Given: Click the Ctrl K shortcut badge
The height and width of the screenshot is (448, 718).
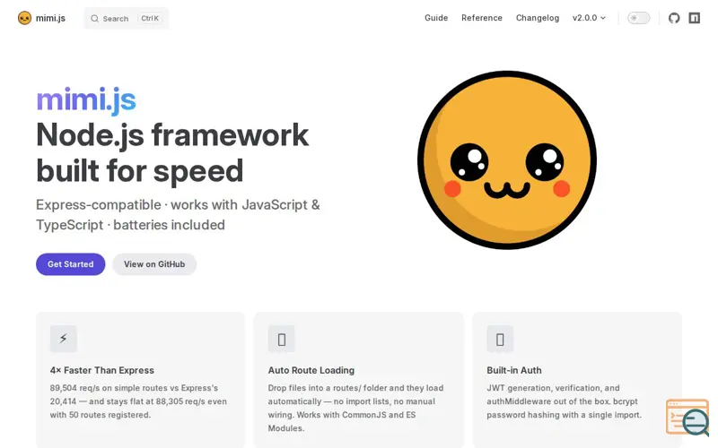Looking at the screenshot, I should 150,18.
